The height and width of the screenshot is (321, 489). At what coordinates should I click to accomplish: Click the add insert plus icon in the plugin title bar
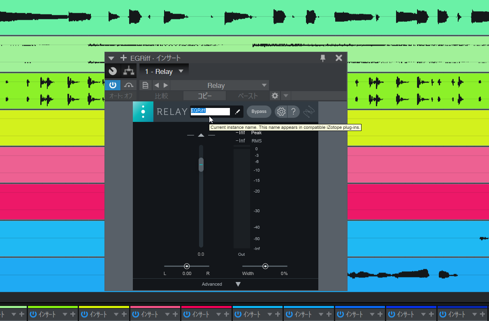(x=123, y=58)
